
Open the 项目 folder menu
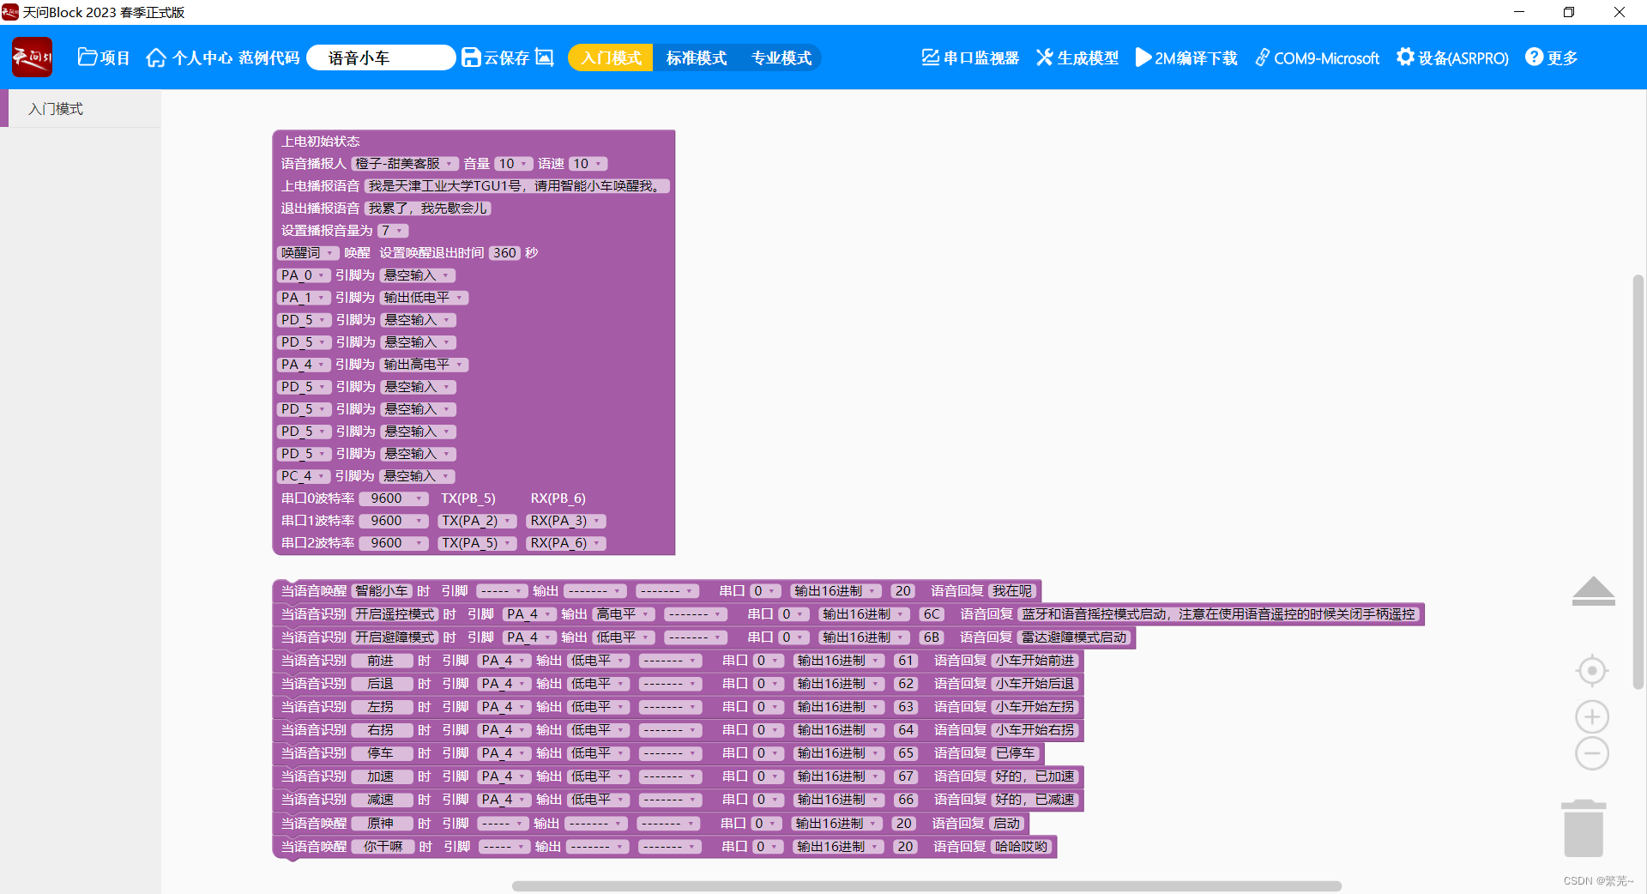pos(103,57)
